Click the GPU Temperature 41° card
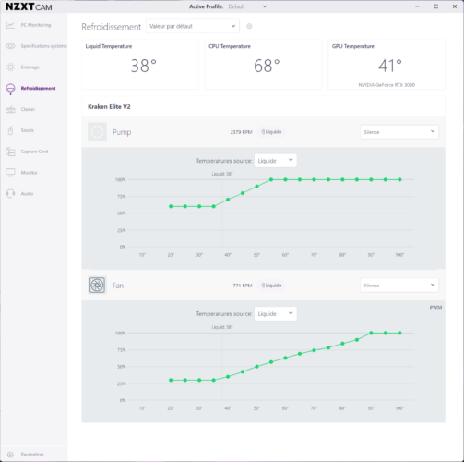Screen dimensions: 464x462 387,65
